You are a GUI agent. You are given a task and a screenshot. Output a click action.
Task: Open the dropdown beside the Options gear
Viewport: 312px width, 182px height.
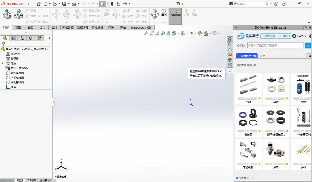(x=129, y=4)
